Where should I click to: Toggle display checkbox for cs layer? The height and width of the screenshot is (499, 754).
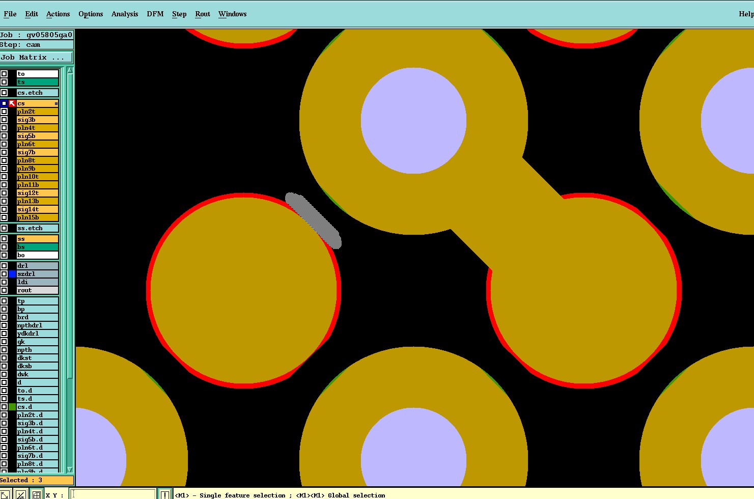(4, 103)
